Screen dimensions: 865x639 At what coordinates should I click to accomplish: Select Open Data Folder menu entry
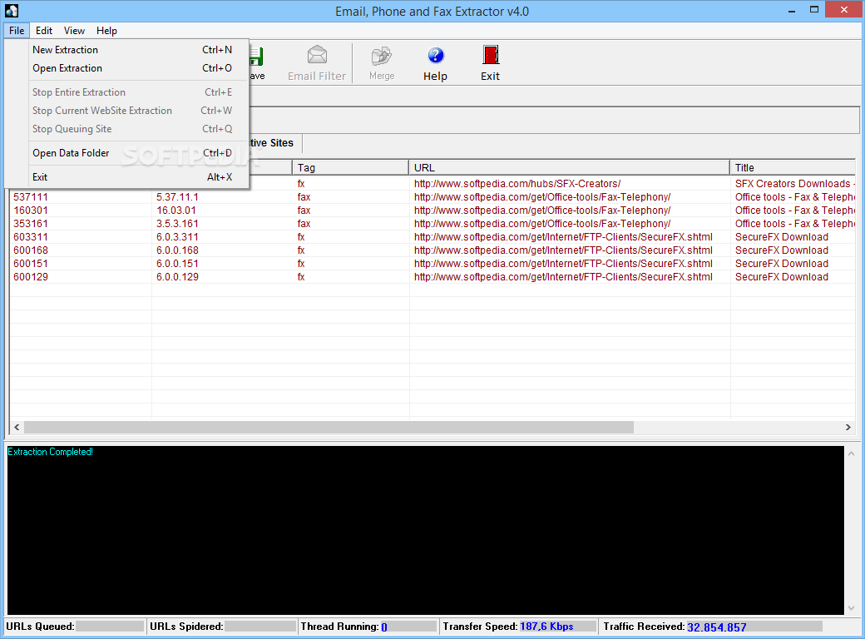(x=132, y=153)
